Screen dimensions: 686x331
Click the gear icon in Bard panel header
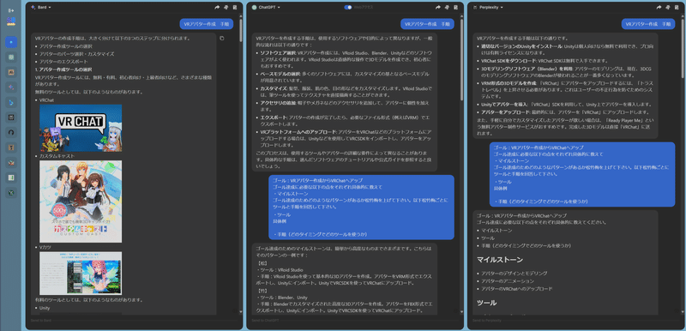(x=226, y=8)
